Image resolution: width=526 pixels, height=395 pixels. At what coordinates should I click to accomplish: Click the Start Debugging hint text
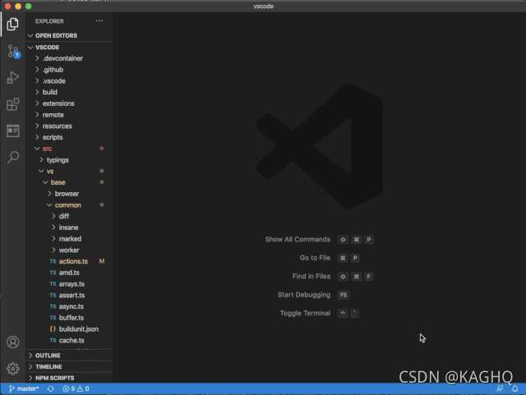click(x=304, y=295)
